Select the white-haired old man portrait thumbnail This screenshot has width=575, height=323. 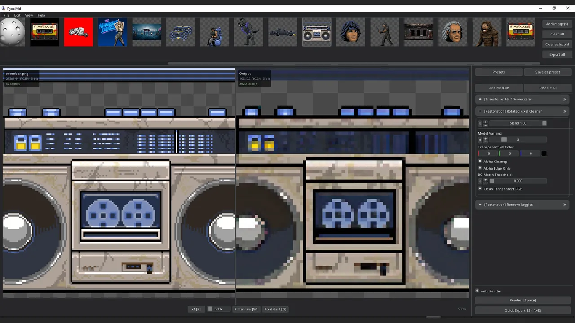(x=452, y=32)
